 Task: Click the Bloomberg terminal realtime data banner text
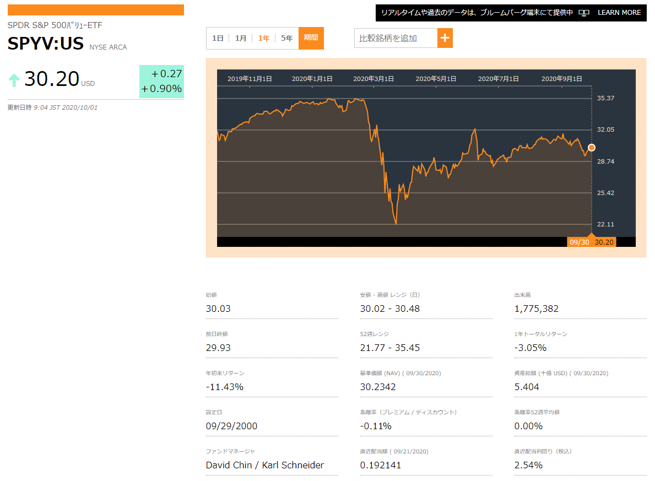pyautogui.click(x=477, y=13)
